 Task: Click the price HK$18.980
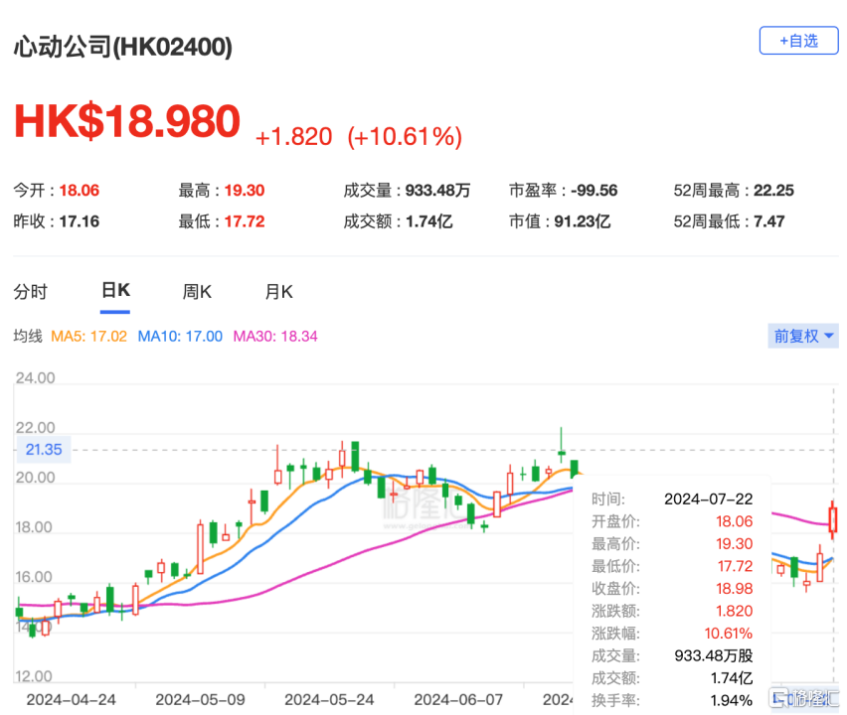click(127, 121)
